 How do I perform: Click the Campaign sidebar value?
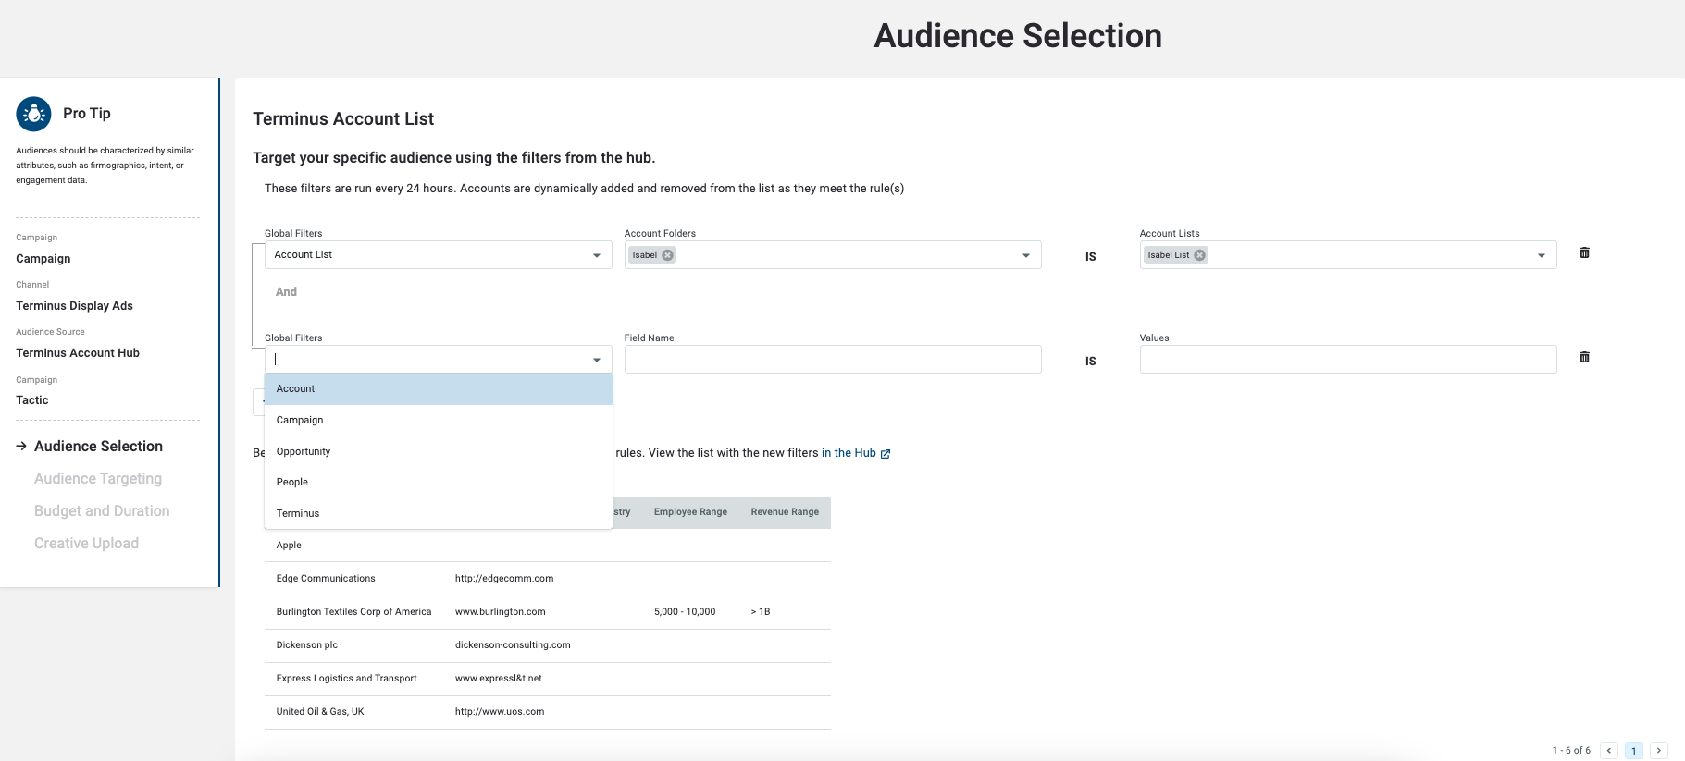click(43, 259)
